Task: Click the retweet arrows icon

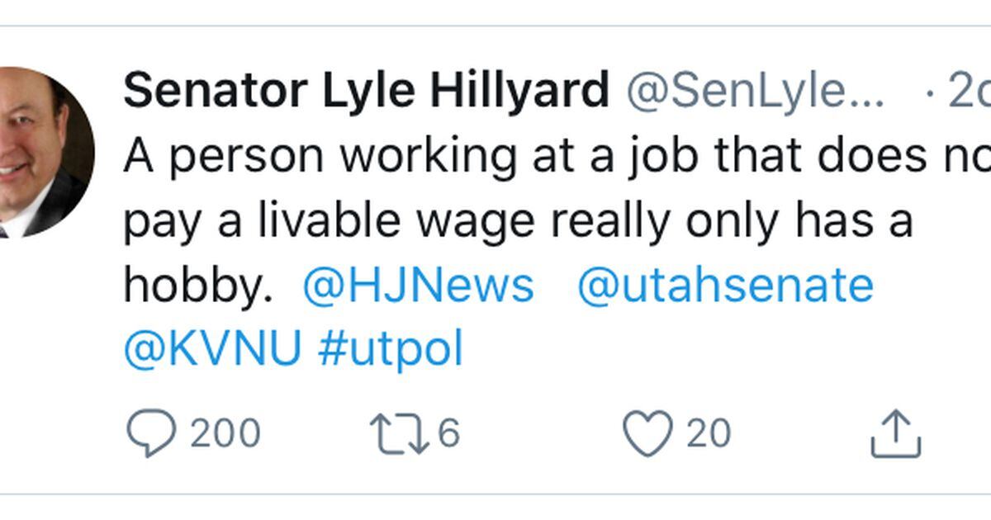Action: pyautogui.click(x=399, y=435)
